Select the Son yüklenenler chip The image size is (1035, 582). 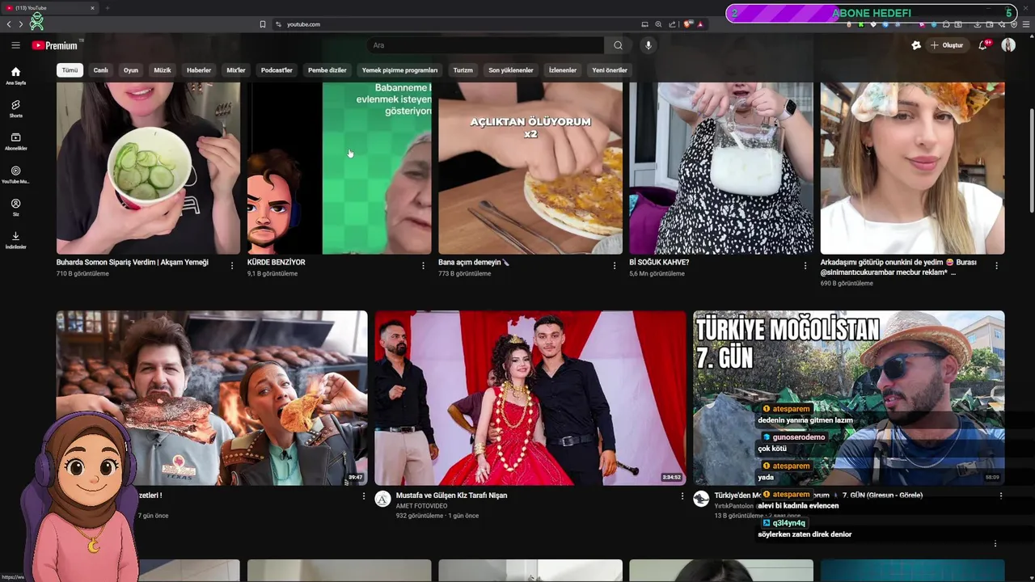click(x=511, y=70)
